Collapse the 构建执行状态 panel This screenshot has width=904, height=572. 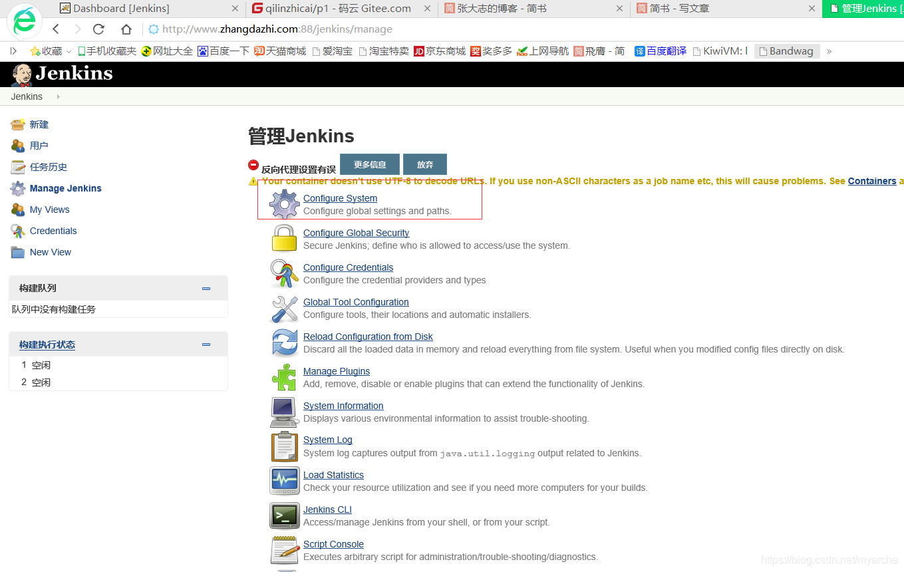tap(206, 345)
